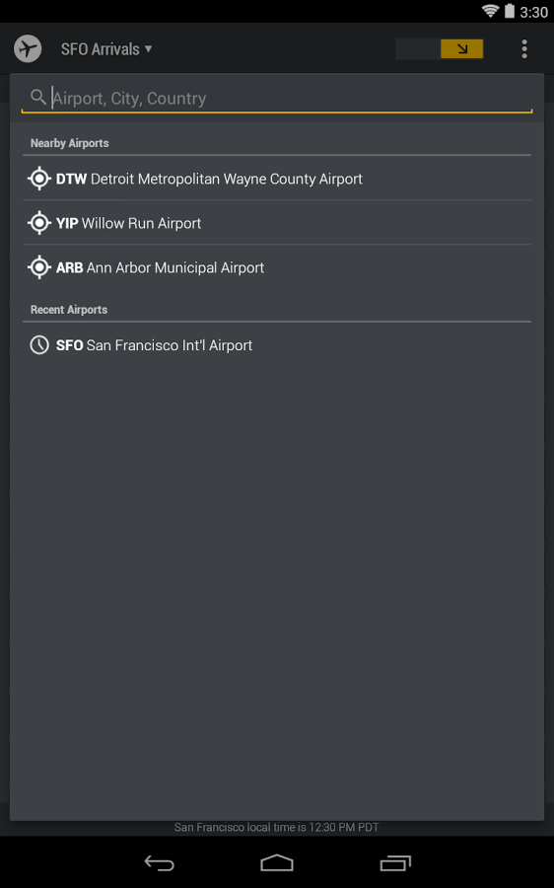Screen dimensions: 554x888
Task: Select Ann Arbor Municipal Airport
Action: (x=277, y=267)
